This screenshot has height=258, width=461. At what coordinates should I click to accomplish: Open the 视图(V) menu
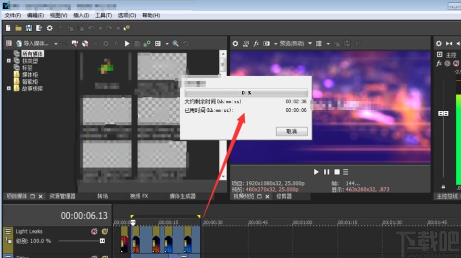(59, 15)
